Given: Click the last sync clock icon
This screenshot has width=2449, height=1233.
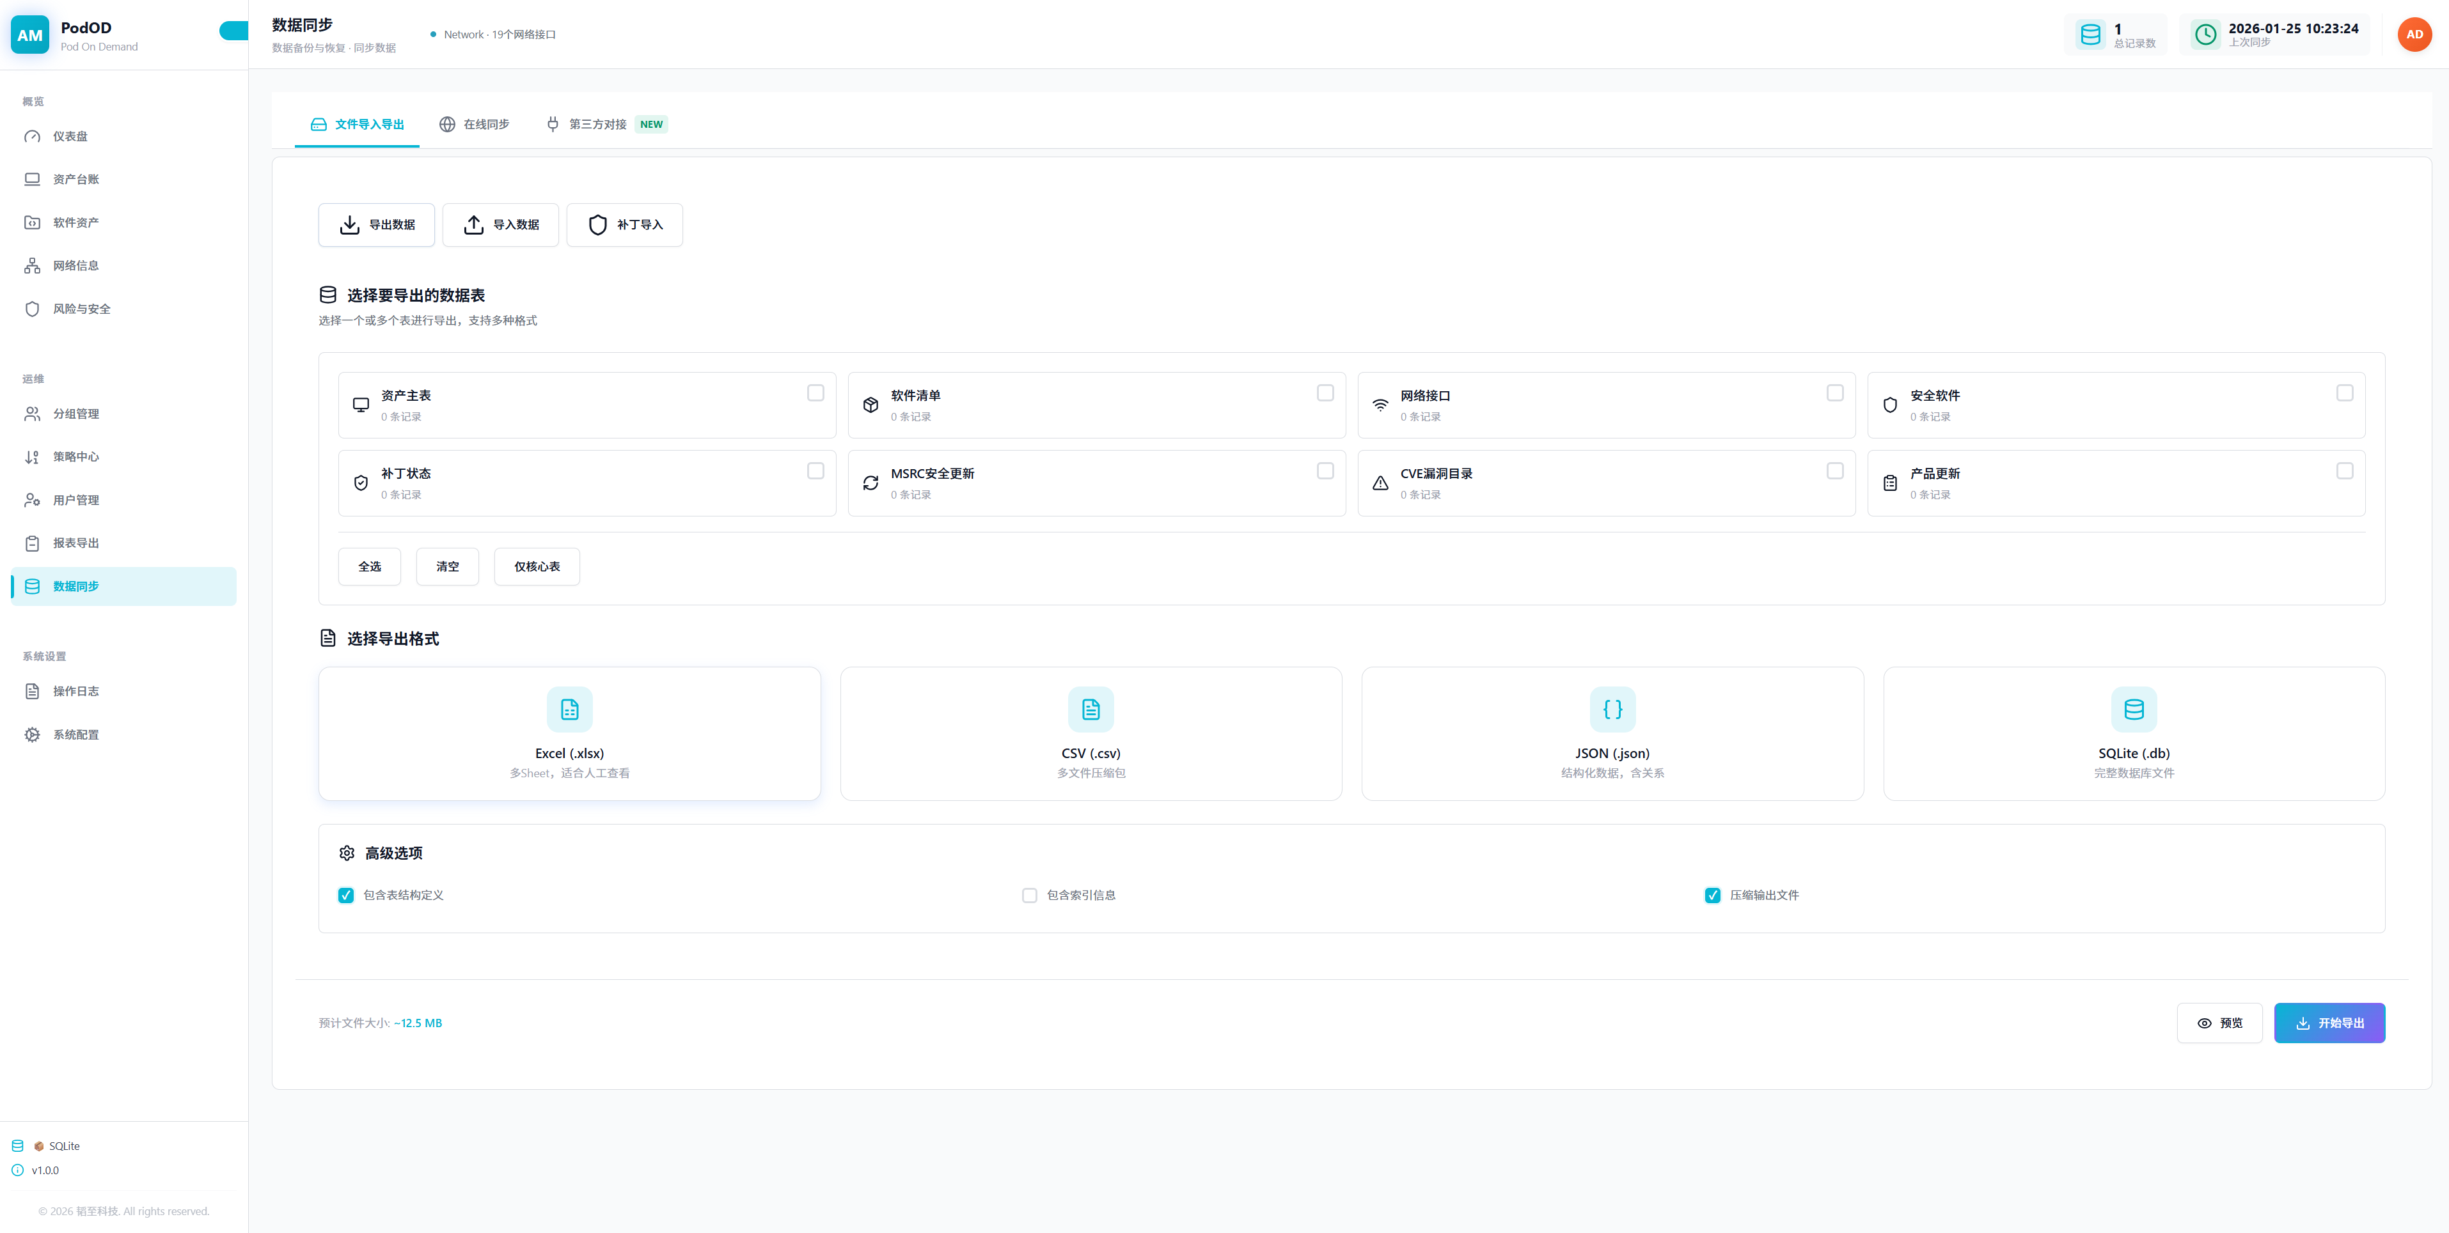Looking at the screenshot, I should coord(2205,35).
